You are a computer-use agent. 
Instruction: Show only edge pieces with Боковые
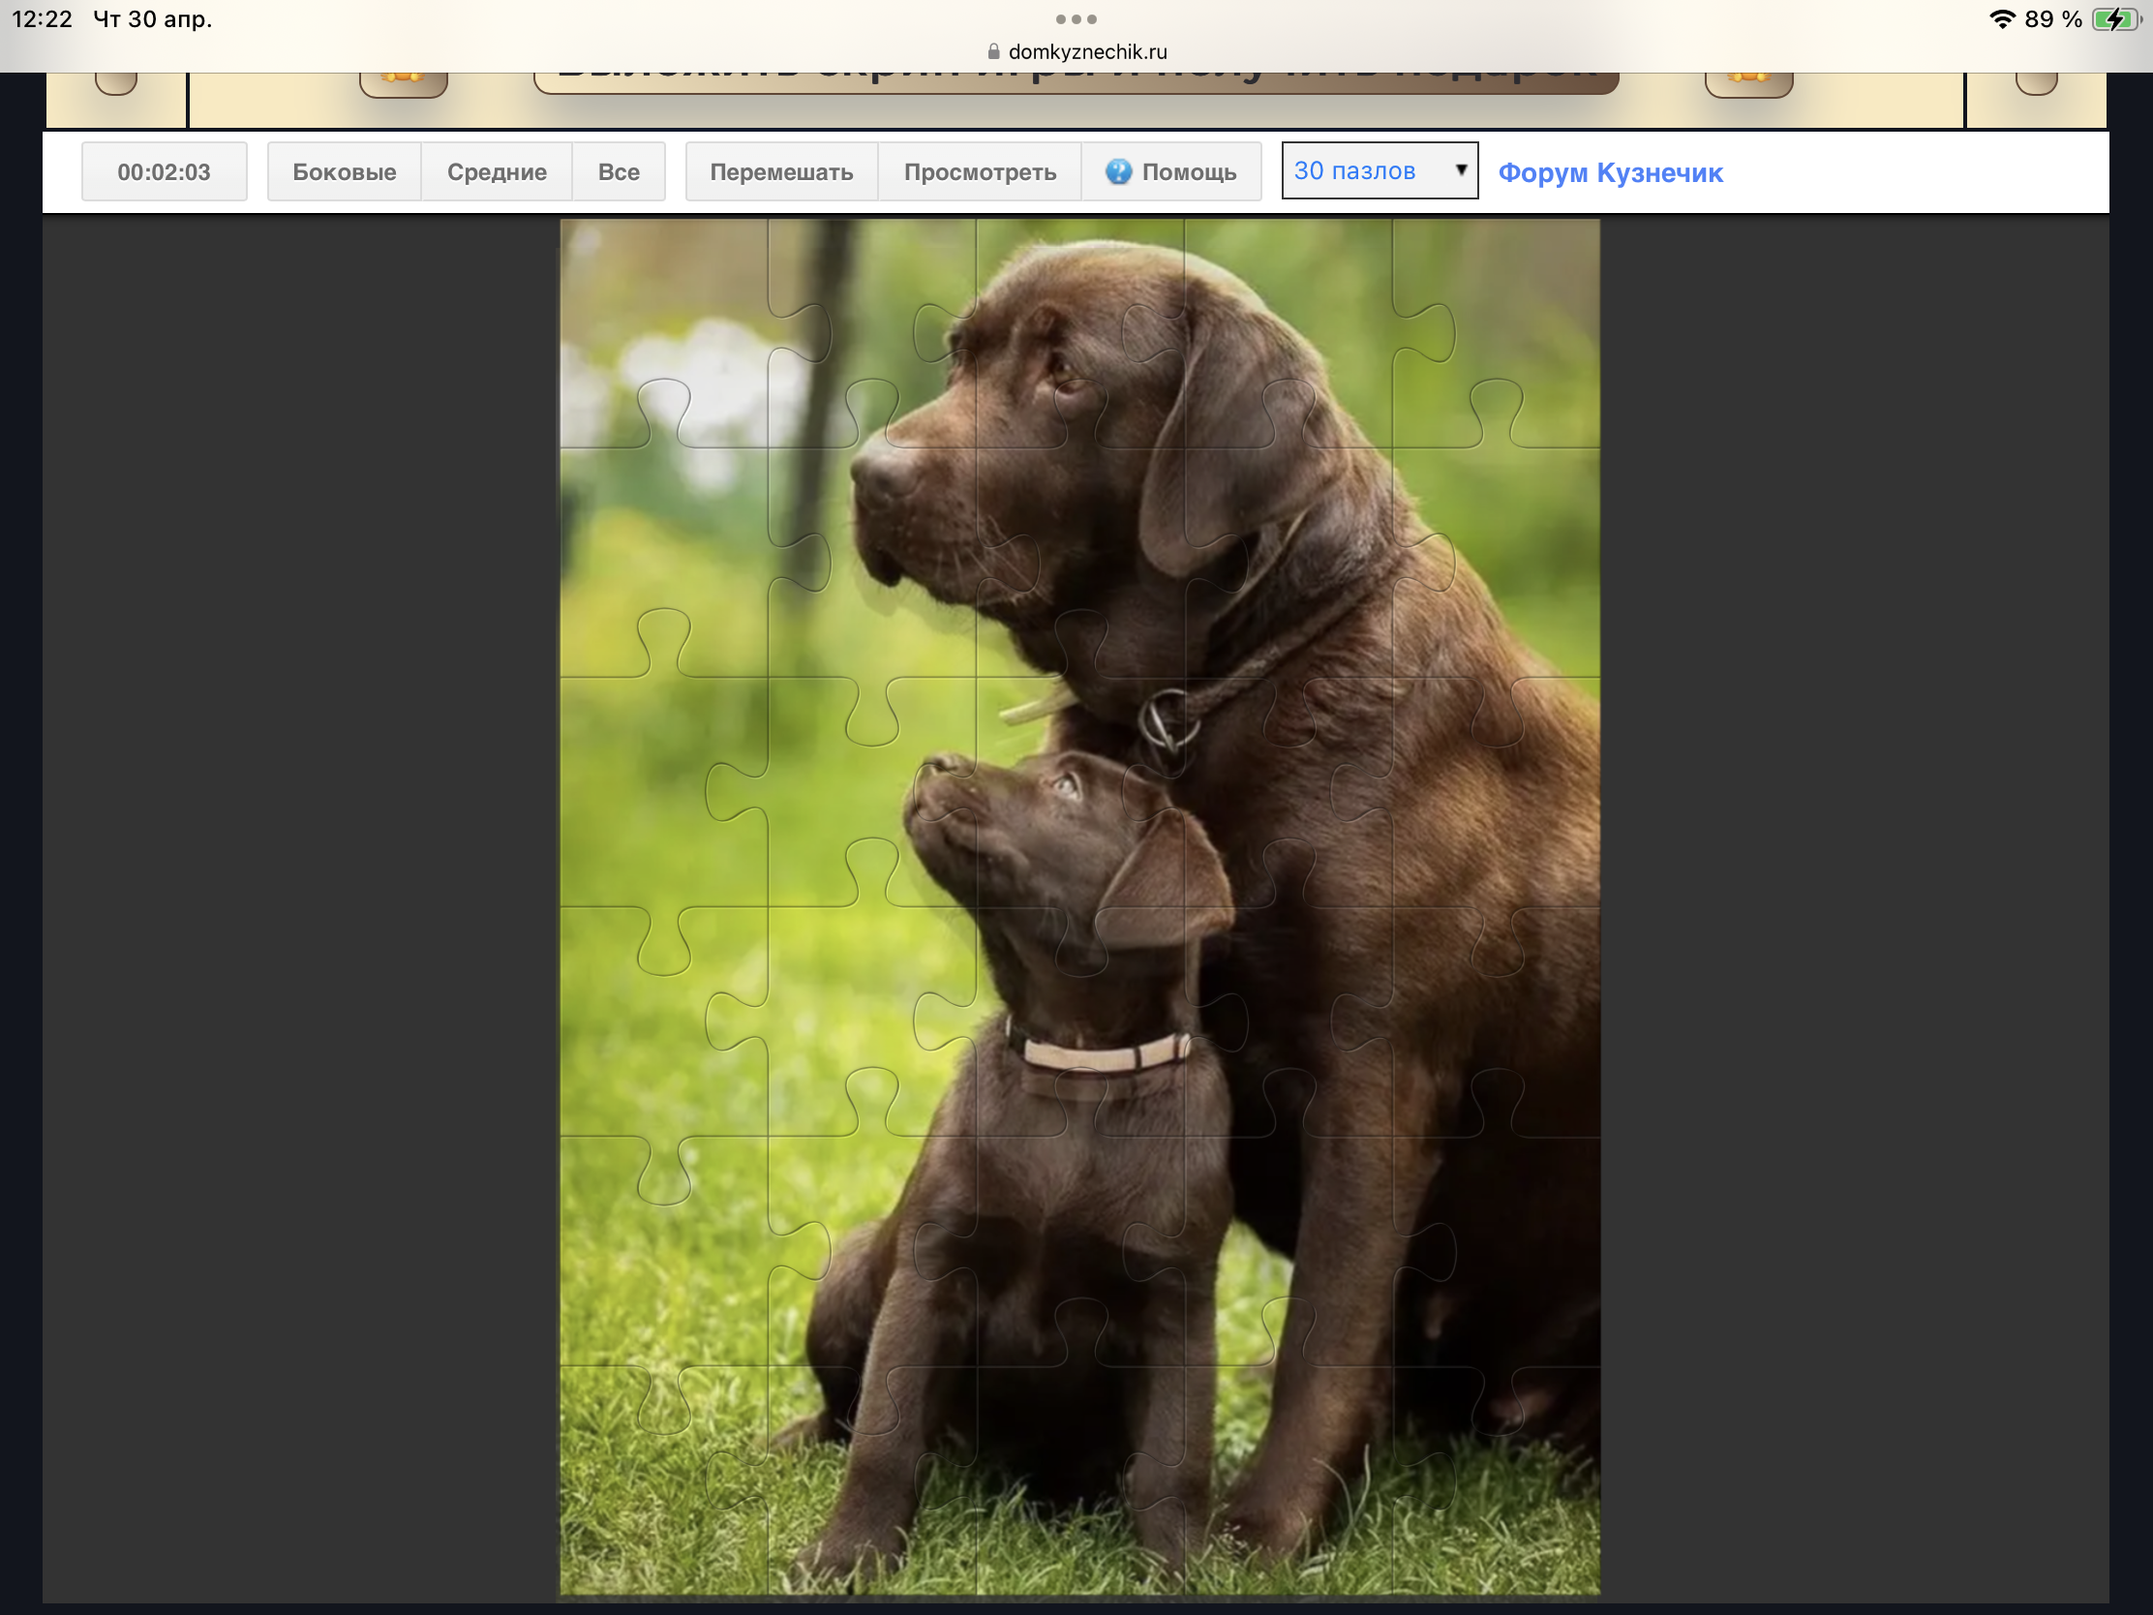tap(344, 172)
